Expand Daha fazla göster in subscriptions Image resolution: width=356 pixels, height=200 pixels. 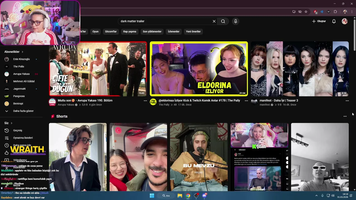[23, 111]
